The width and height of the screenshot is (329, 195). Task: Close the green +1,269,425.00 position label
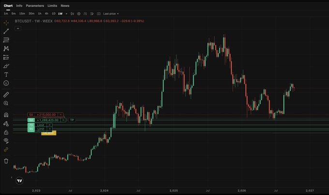[63, 120]
